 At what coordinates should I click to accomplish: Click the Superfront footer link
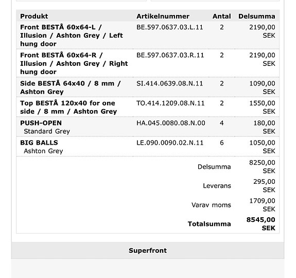tap(148, 250)
